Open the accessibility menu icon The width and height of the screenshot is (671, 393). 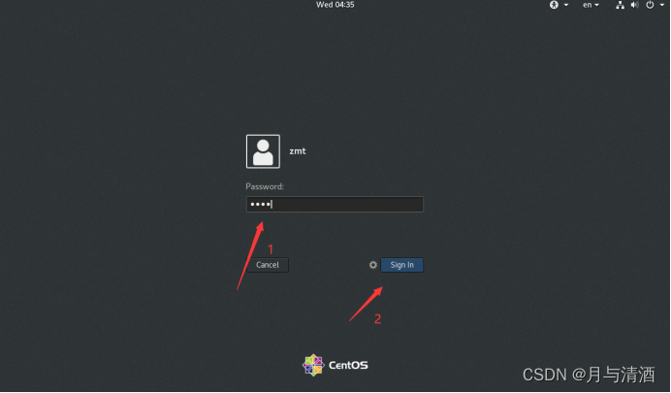[x=555, y=5]
